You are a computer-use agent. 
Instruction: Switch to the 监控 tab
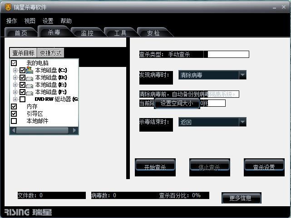point(87,33)
